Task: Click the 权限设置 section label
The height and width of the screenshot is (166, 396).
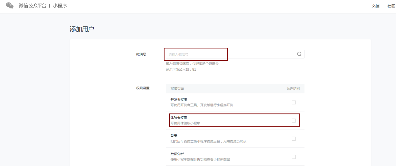Action: pyautogui.click(x=143, y=88)
